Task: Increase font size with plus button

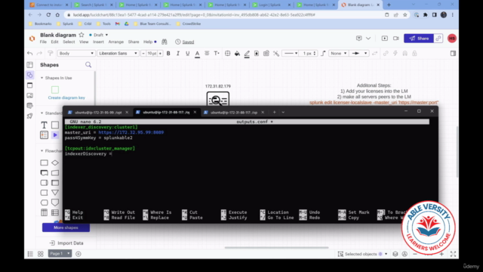Action: (x=160, y=54)
